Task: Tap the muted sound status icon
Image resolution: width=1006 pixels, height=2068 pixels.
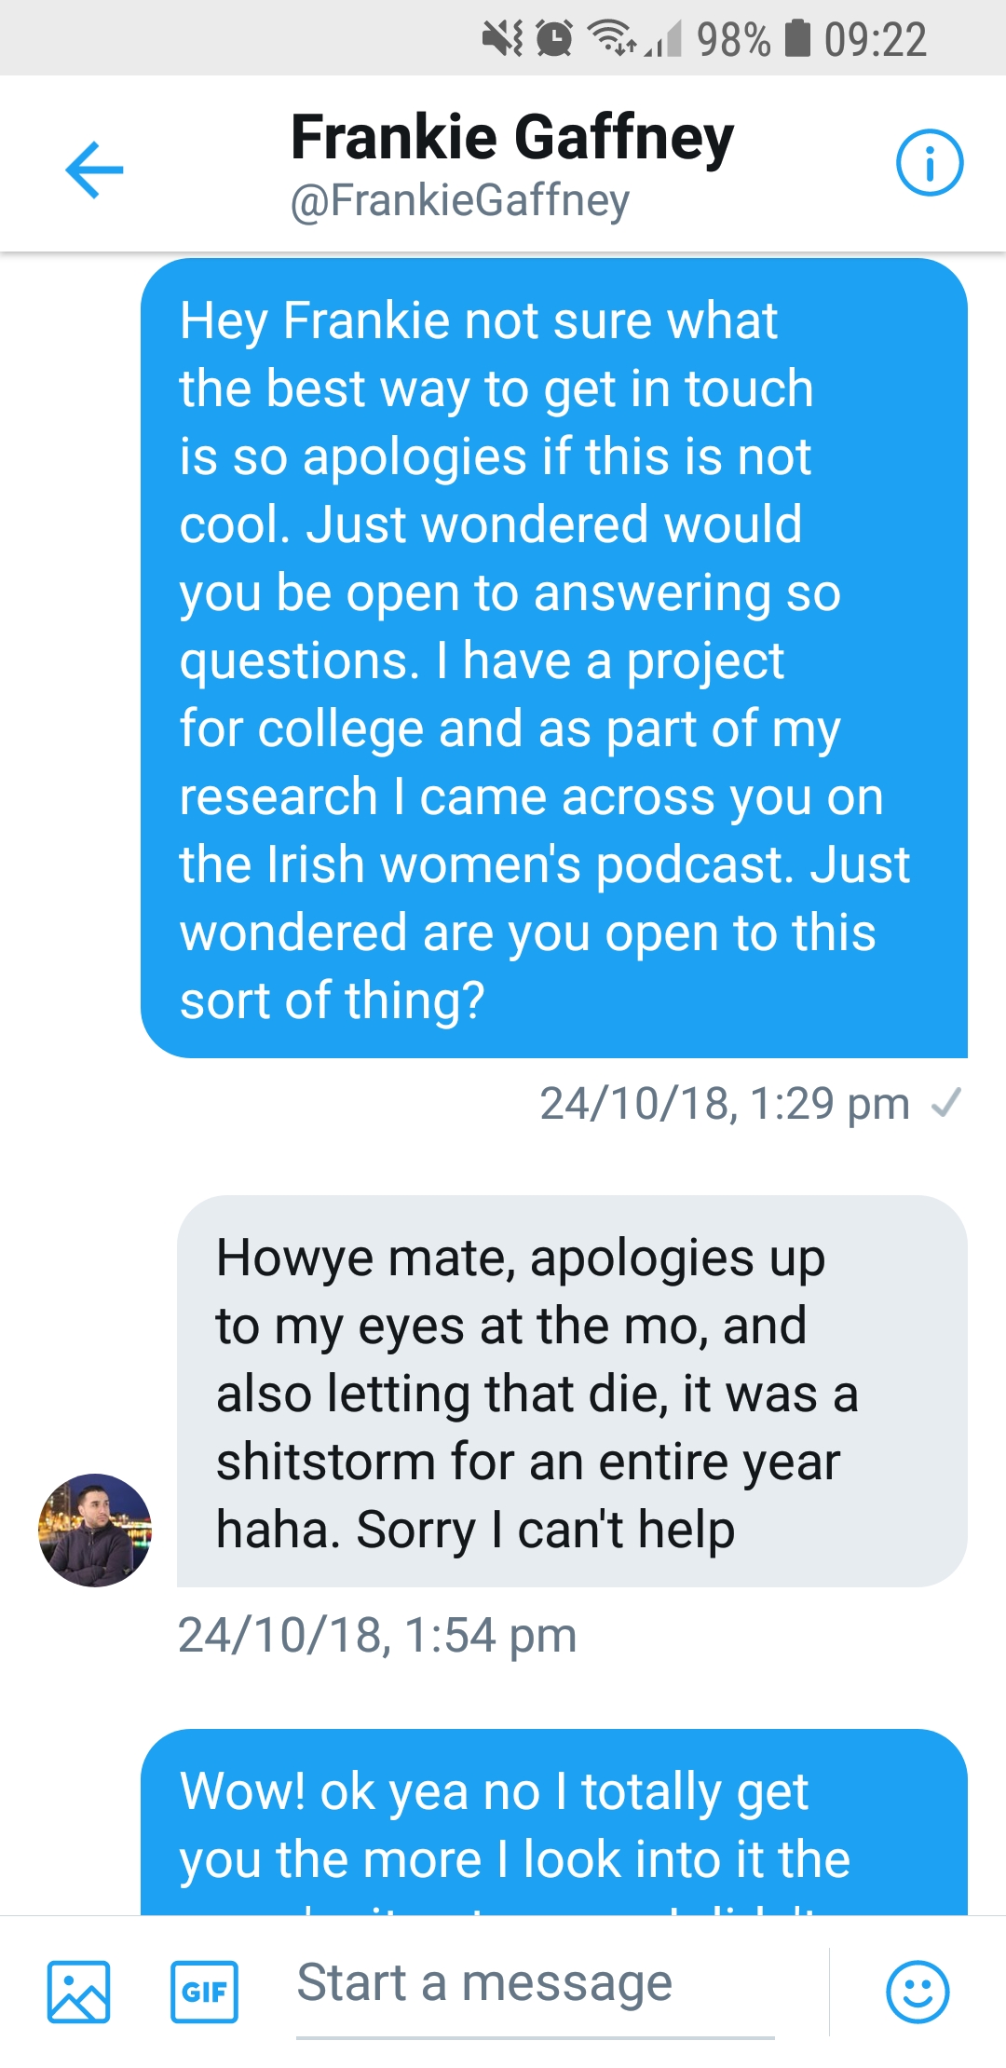Action: pyautogui.click(x=502, y=39)
